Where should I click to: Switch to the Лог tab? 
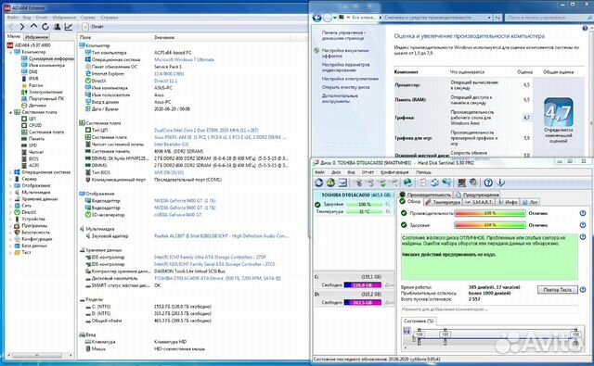click(x=530, y=202)
